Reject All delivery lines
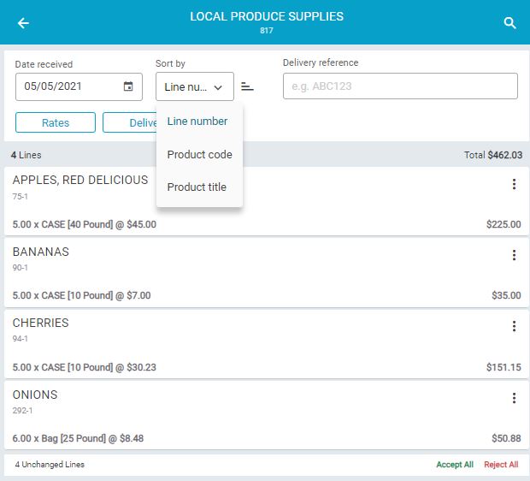The height and width of the screenshot is (481, 530). pos(501,465)
